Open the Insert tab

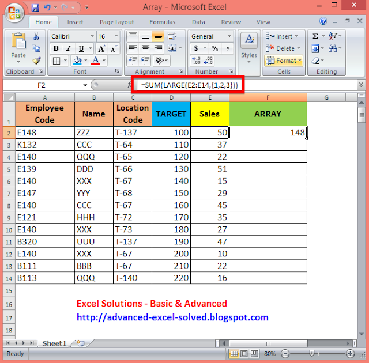pos(75,22)
